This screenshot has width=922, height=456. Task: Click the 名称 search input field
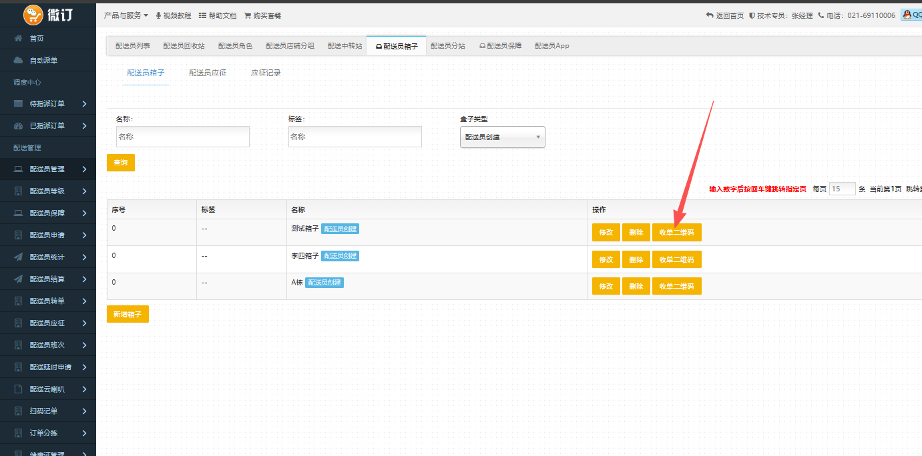click(x=182, y=137)
